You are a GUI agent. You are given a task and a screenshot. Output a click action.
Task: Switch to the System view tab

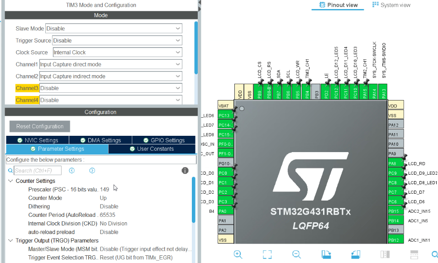click(391, 5)
